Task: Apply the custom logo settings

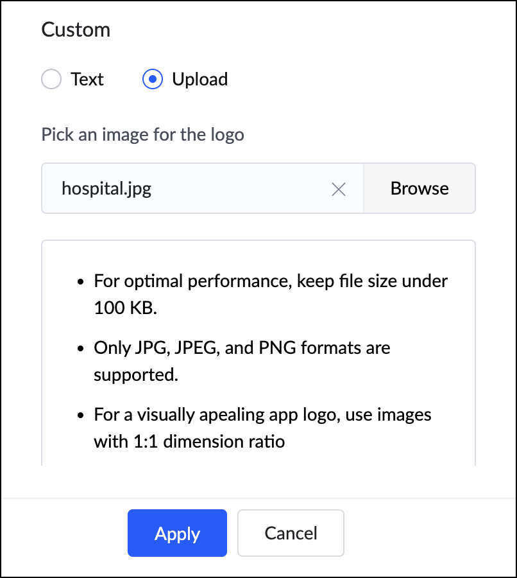Action: 177,533
